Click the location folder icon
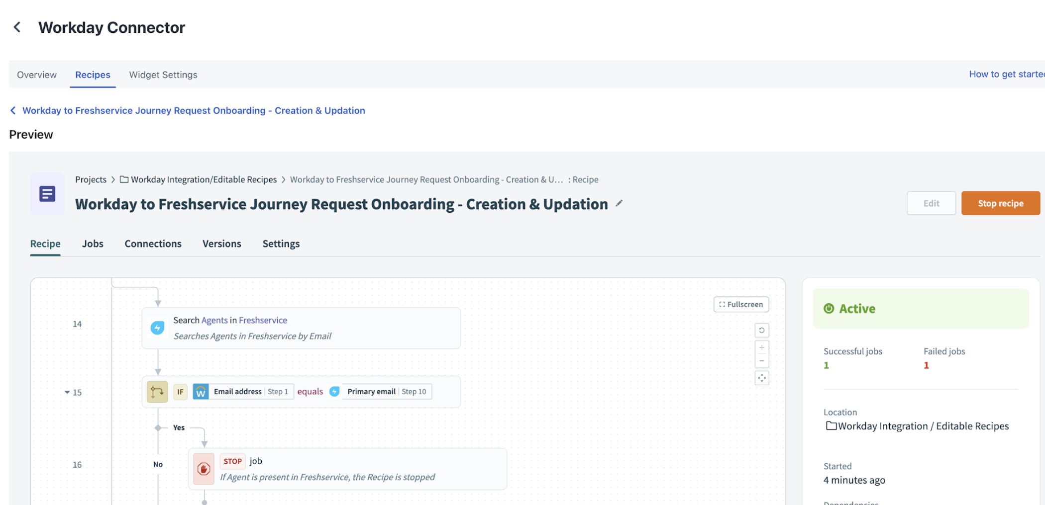1045x505 pixels. point(831,426)
